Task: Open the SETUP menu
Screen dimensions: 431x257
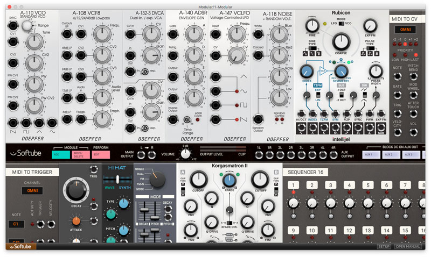Action: pos(384,247)
